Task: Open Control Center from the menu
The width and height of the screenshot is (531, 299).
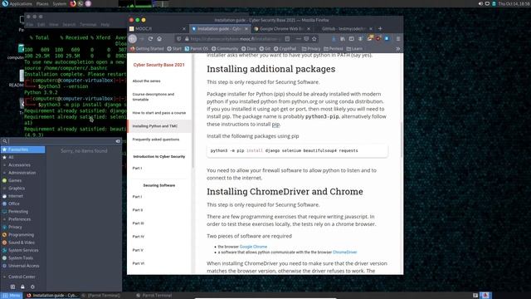Action: click(22, 277)
